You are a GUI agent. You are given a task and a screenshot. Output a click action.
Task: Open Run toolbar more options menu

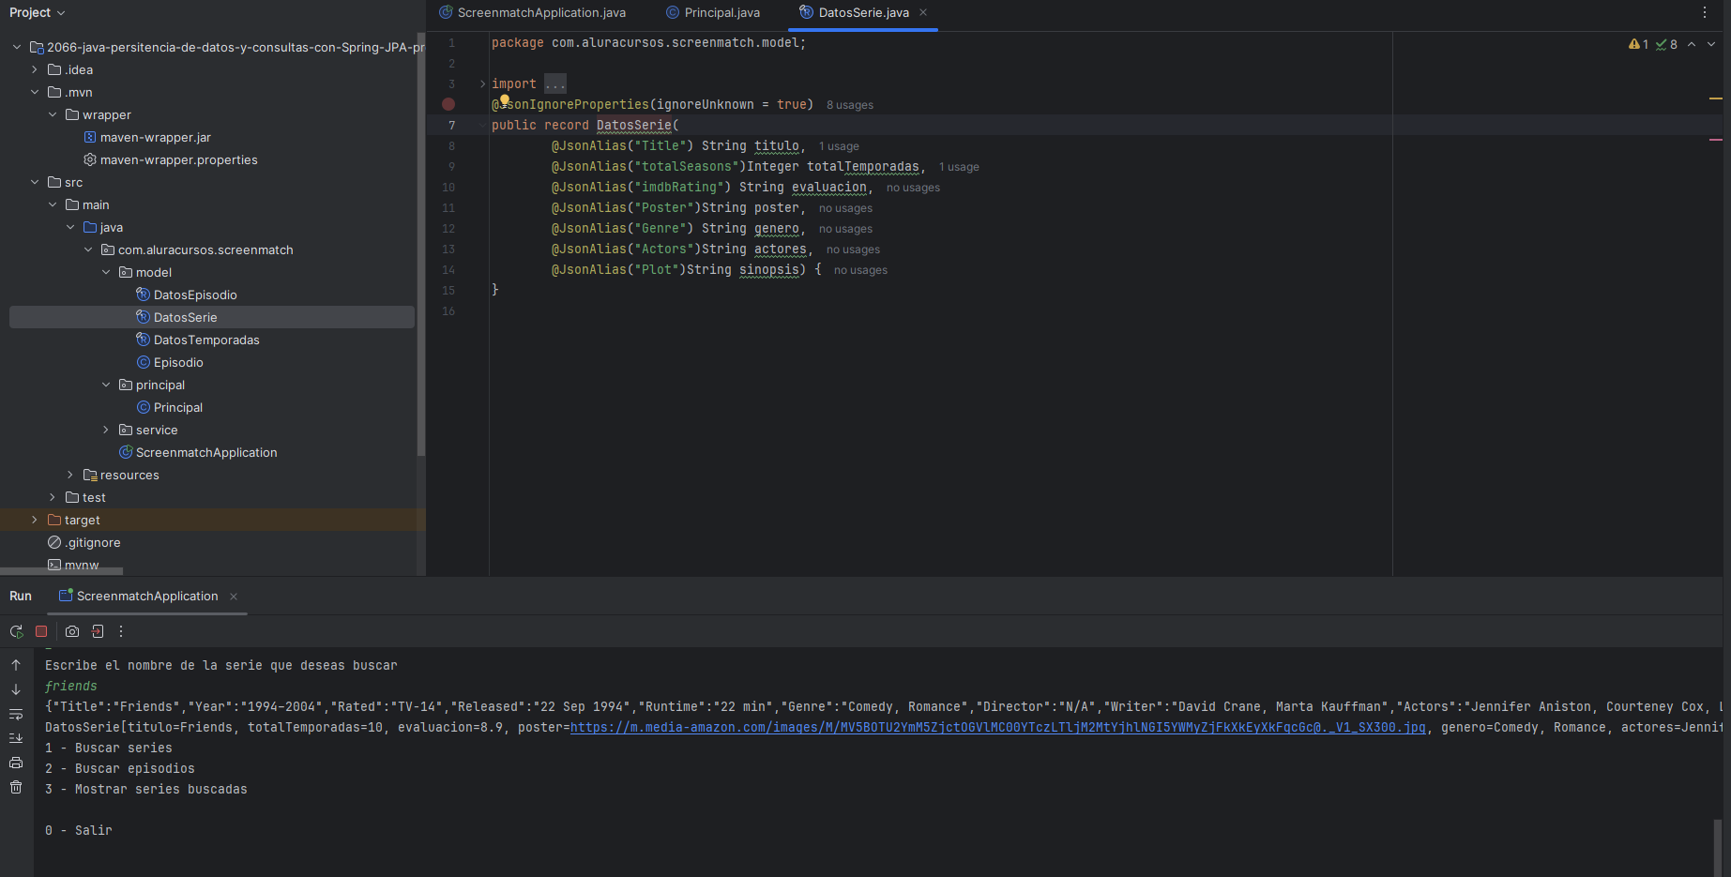pyautogui.click(x=121, y=631)
